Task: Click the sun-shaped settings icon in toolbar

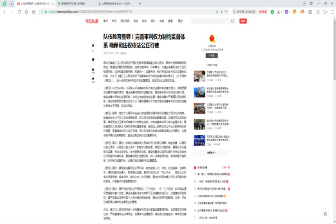Action: tap(318, 12)
